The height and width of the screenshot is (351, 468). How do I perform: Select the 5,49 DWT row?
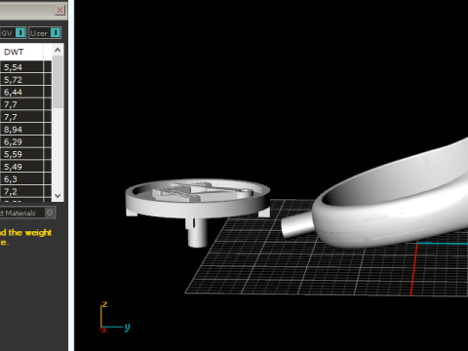(21, 167)
